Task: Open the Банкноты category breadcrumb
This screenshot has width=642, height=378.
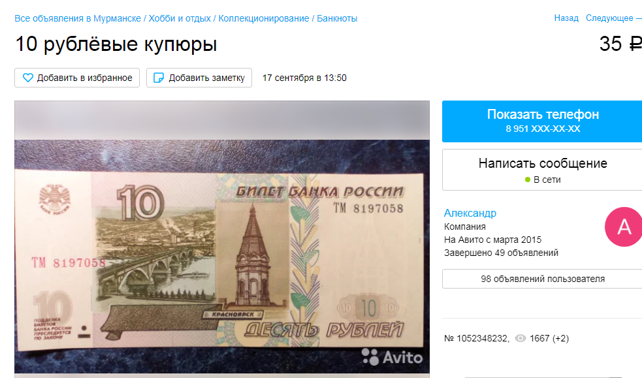Action: [337, 18]
